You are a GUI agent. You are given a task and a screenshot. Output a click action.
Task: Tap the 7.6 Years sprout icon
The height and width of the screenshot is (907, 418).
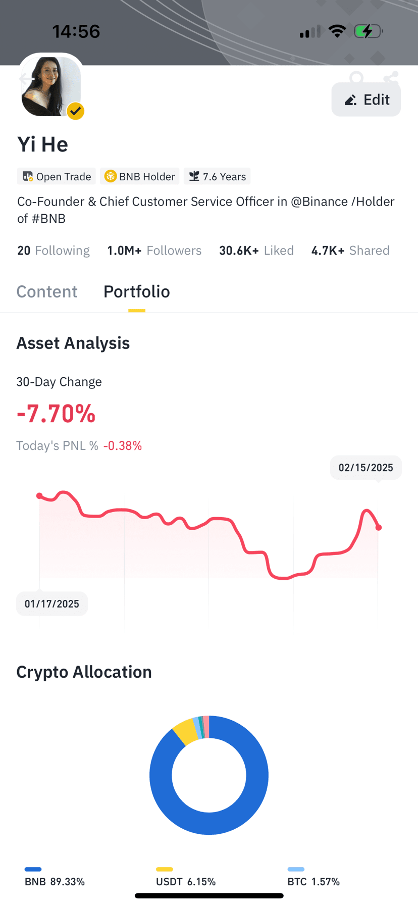194,176
